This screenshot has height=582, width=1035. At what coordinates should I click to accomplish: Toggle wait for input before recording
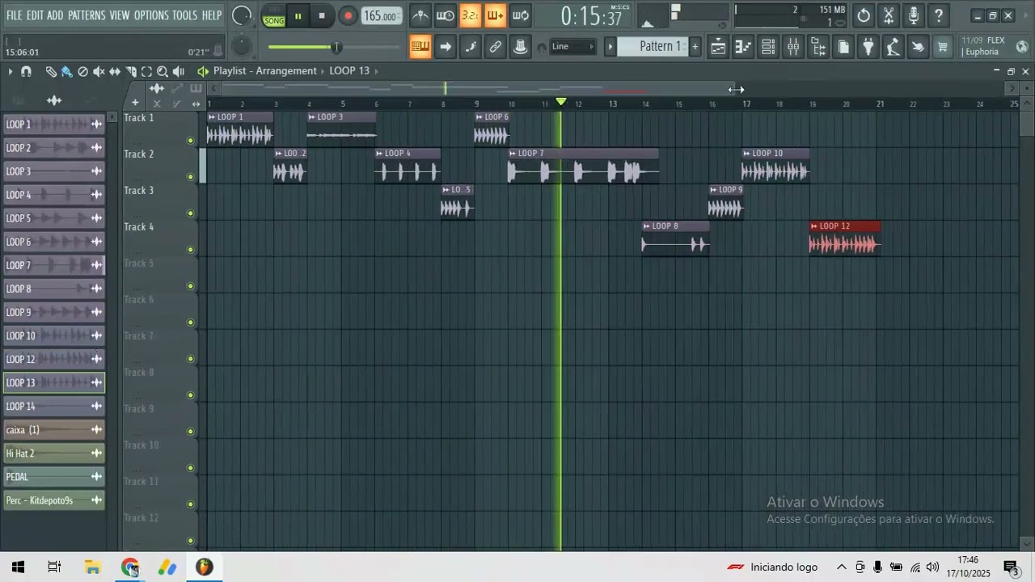[446, 15]
